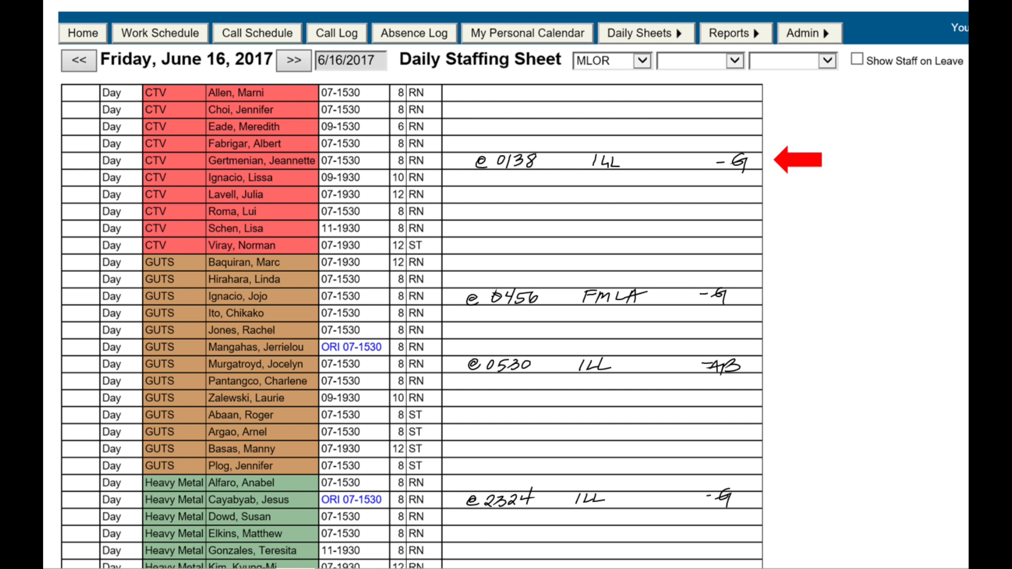The image size is (1012, 569).
Task: Expand the MLOR unit dropdown
Action: [641, 60]
